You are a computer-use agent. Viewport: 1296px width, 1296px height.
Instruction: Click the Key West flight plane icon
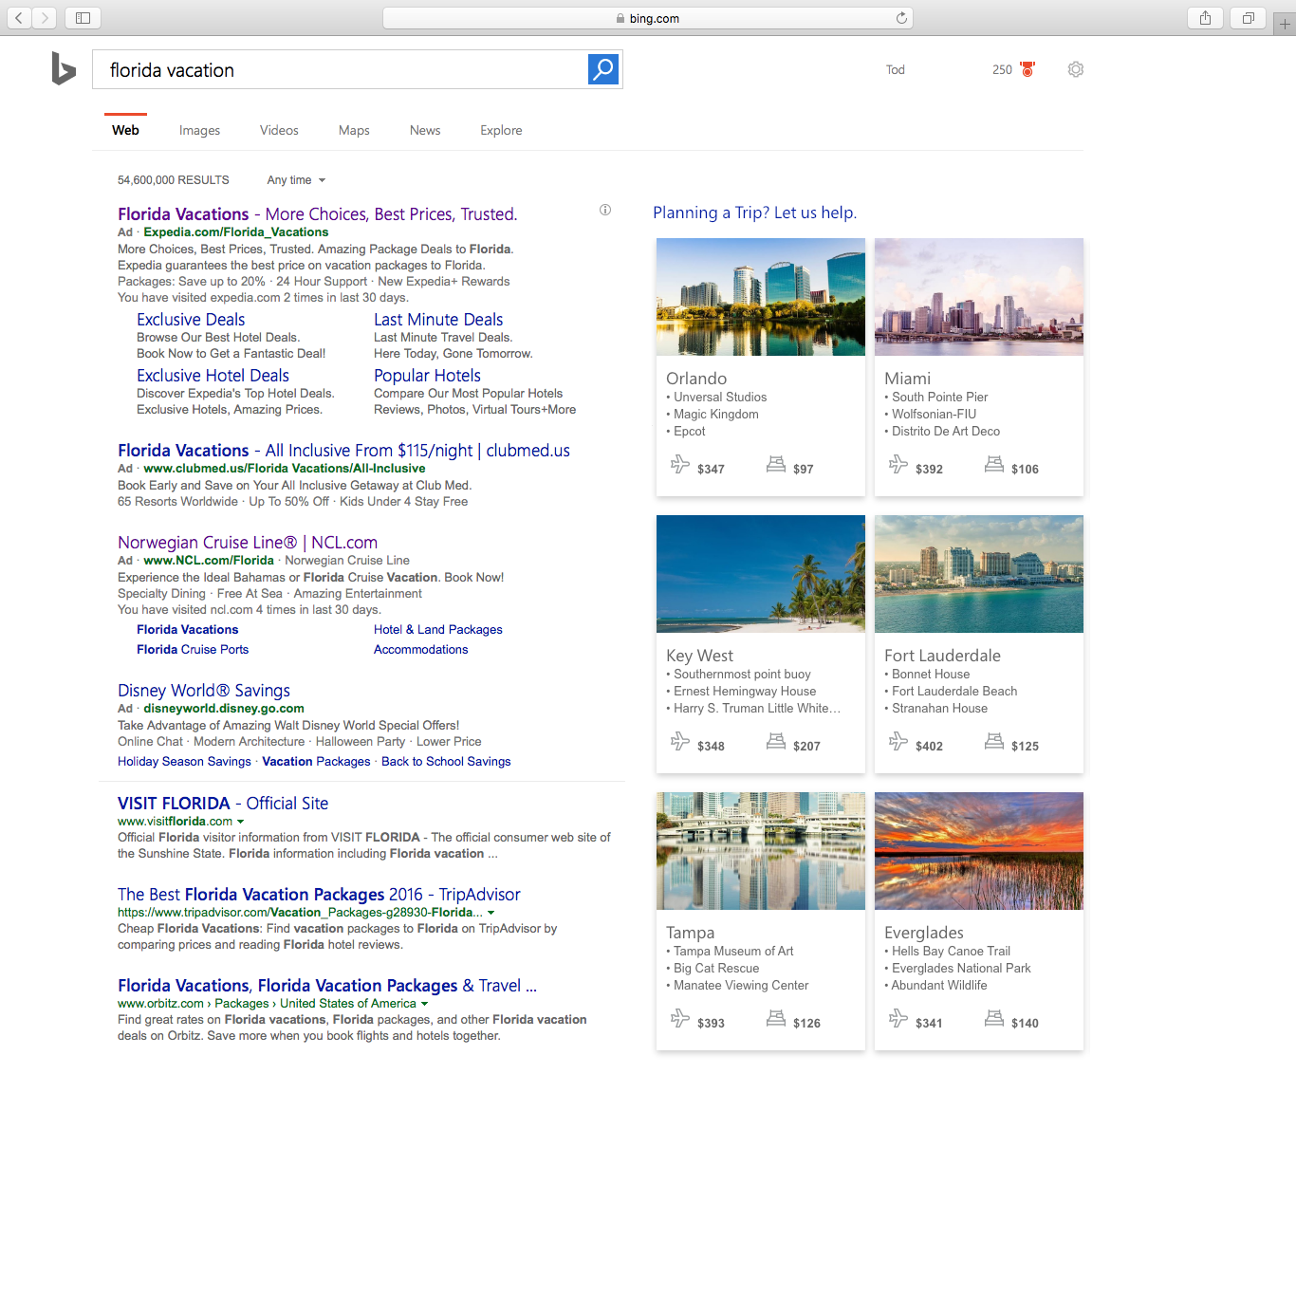tap(680, 741)
